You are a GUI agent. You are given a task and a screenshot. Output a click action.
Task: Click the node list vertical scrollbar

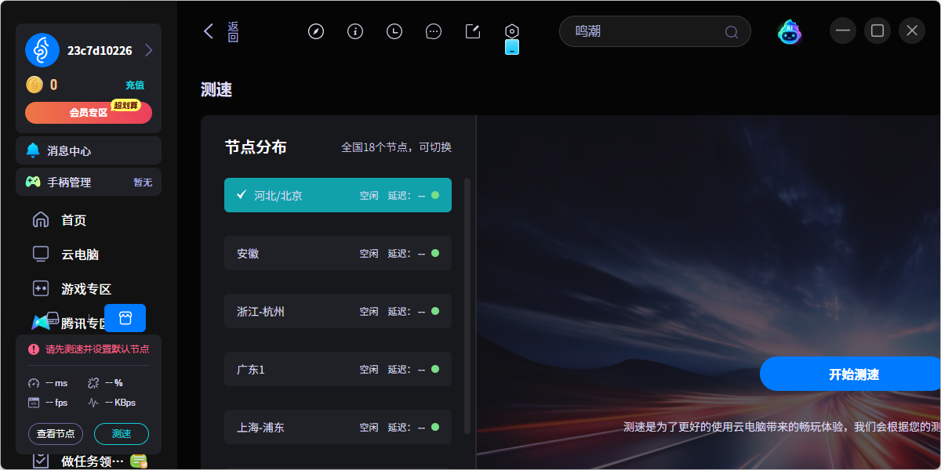click(x=467, y=305)
